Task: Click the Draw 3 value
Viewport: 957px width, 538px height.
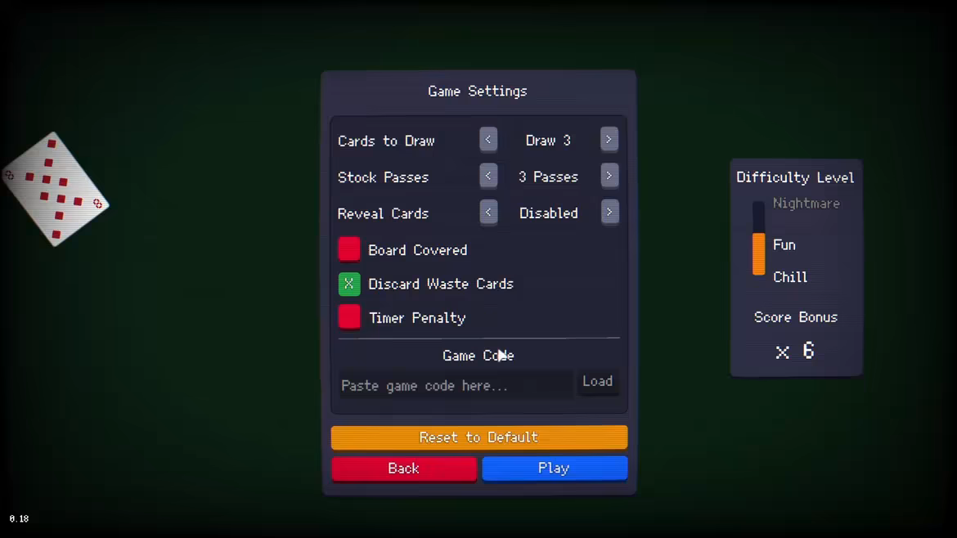Action: click(x=548, y=141)
